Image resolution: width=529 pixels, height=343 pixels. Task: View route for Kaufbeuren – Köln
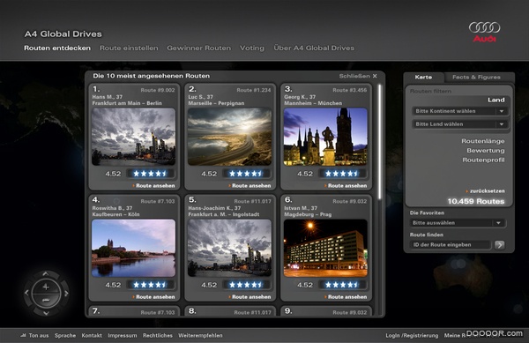pyautogui.click(x=153, y=297)
